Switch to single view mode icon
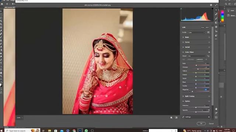 (x=171, y=118)
